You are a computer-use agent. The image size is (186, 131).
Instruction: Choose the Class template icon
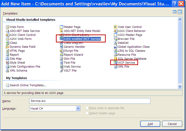[x=8, y=43]
